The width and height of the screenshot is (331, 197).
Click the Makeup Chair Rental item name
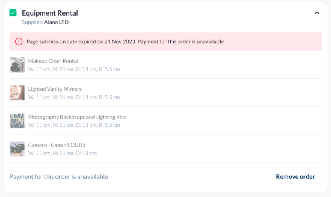(x=53, y=61)
